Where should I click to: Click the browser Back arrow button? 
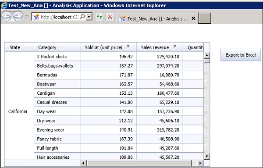click(x=7, y=16)
